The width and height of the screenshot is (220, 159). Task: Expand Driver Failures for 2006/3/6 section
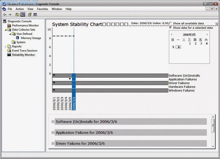(x=53, y=143)
